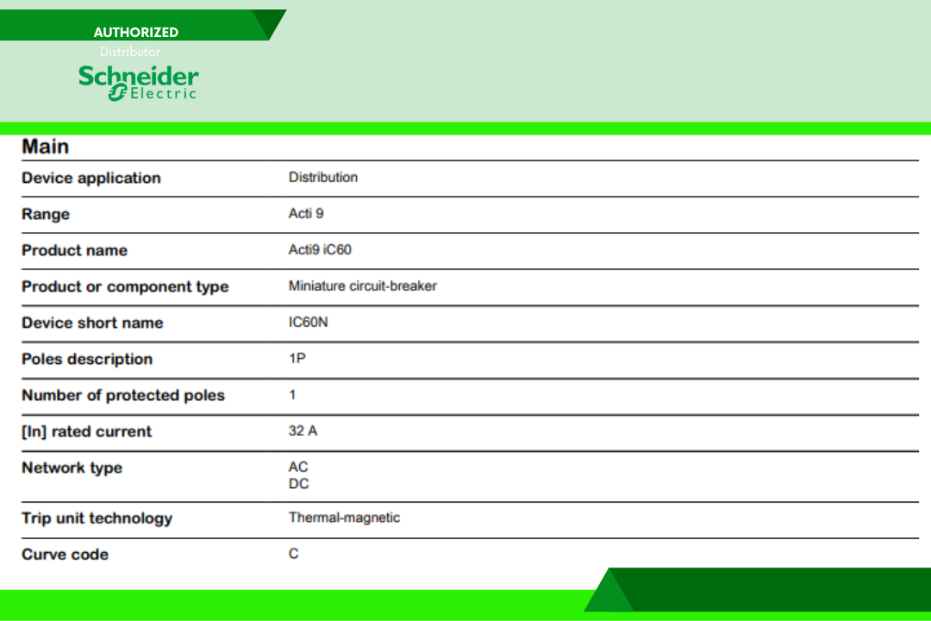Screen dimensions: 931x621
Task: Click the Schneider Electric logo
Action: pyautogui.click(x=138, y=83)
